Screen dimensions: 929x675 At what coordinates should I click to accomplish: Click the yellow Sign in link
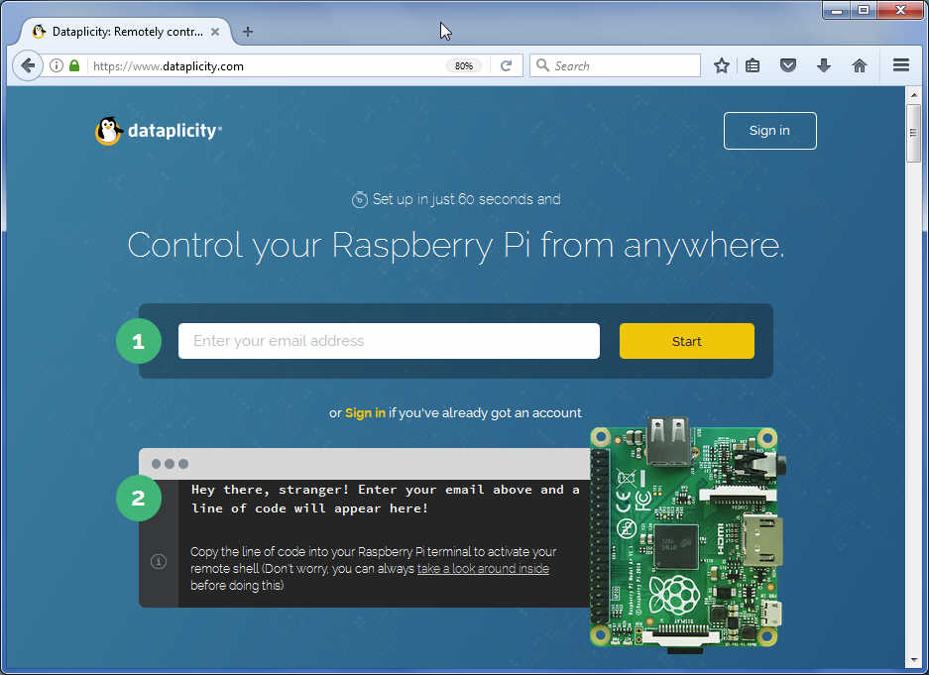tap(365, 413)
